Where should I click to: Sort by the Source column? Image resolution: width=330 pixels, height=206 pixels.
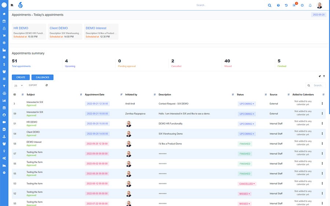(289, 95)
